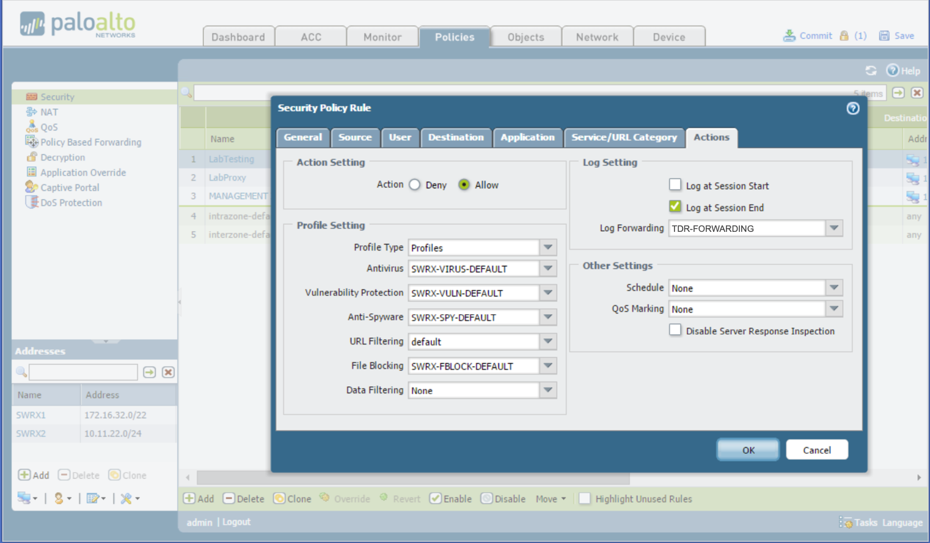Click Add in Addresses panel

pyautogui.click(x=34, y=475)
